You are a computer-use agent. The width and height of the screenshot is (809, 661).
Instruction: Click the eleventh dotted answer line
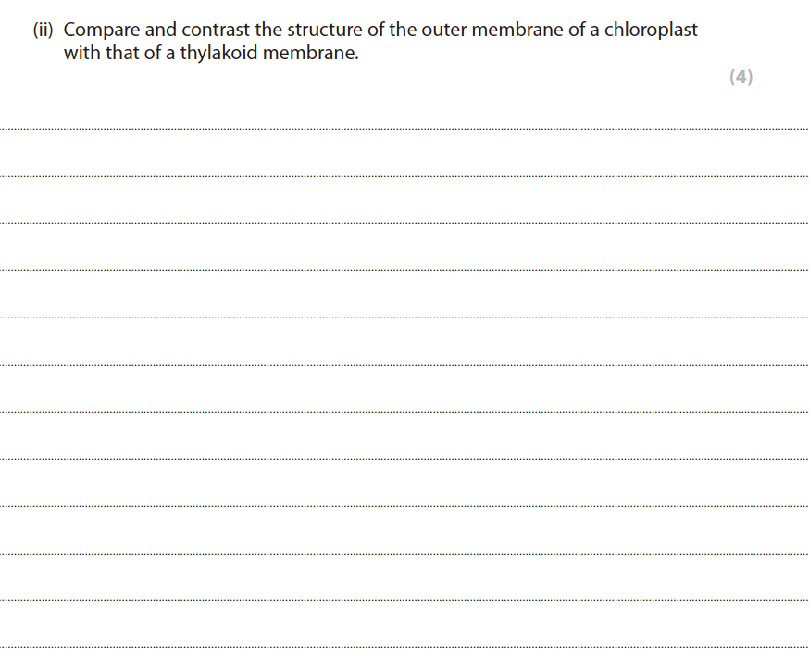pos(404,600)
